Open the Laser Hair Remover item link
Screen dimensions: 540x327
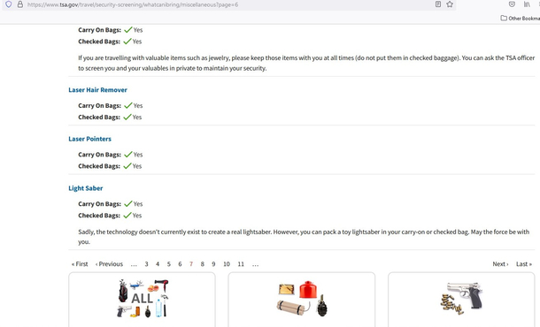point(97,90)
